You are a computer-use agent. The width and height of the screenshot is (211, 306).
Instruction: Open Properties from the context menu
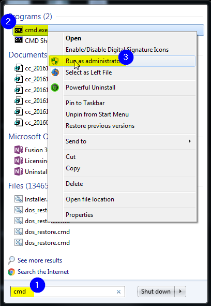click(x=79, y=215)
